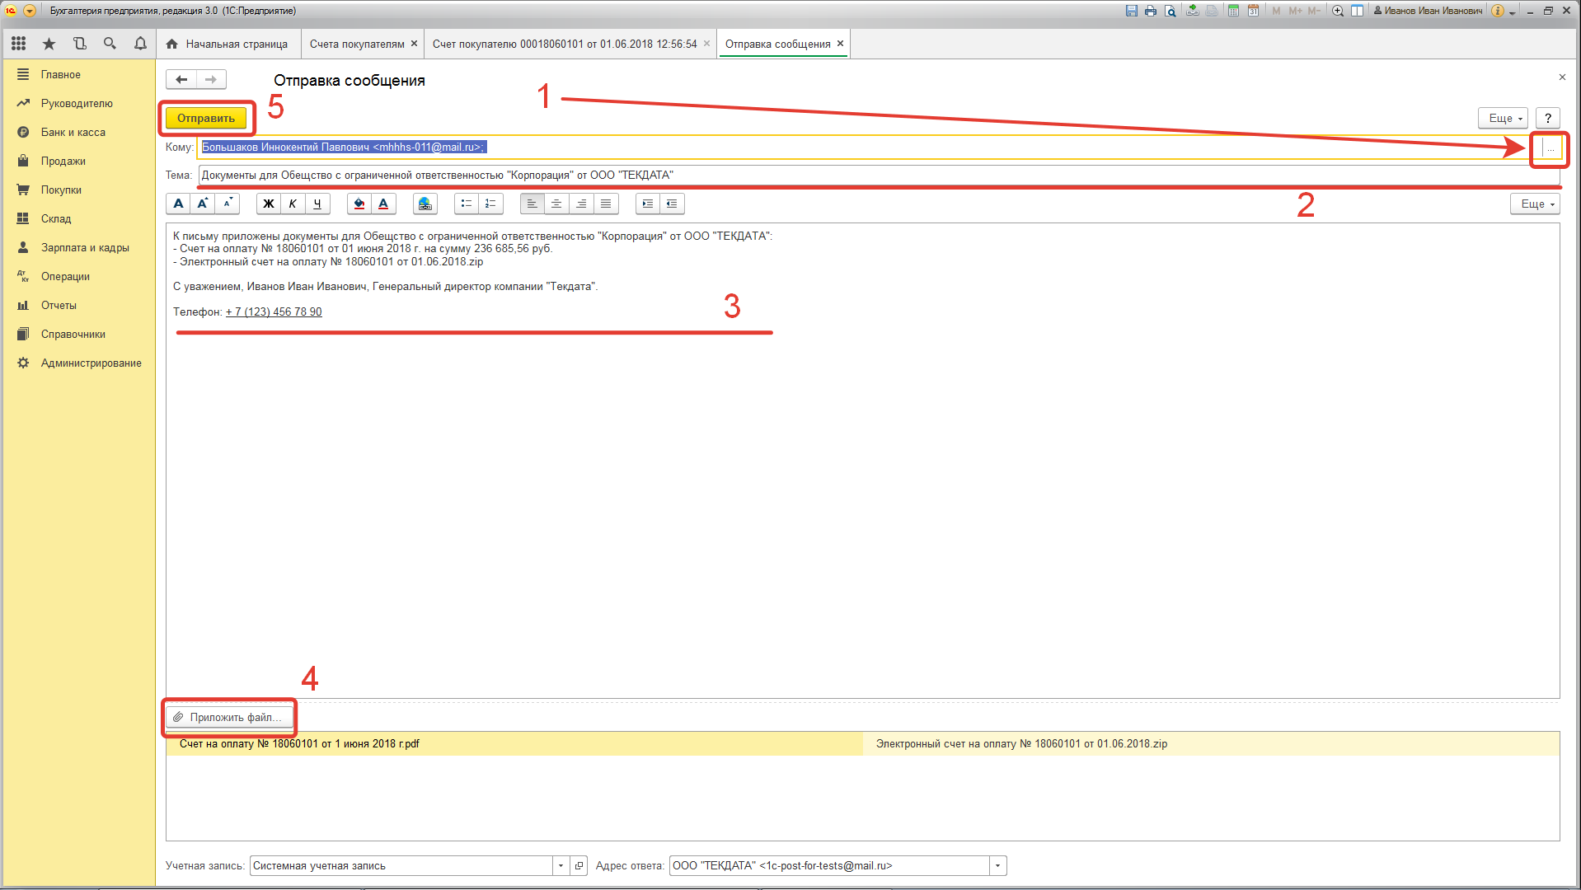Viewport: 1581px width, 890px height.
Task: Open the calendar icon in the title bar
Action: pyautogui.click(x=1253, y=11)
